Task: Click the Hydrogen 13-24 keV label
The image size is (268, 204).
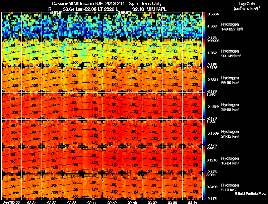Action: [230, 161]
